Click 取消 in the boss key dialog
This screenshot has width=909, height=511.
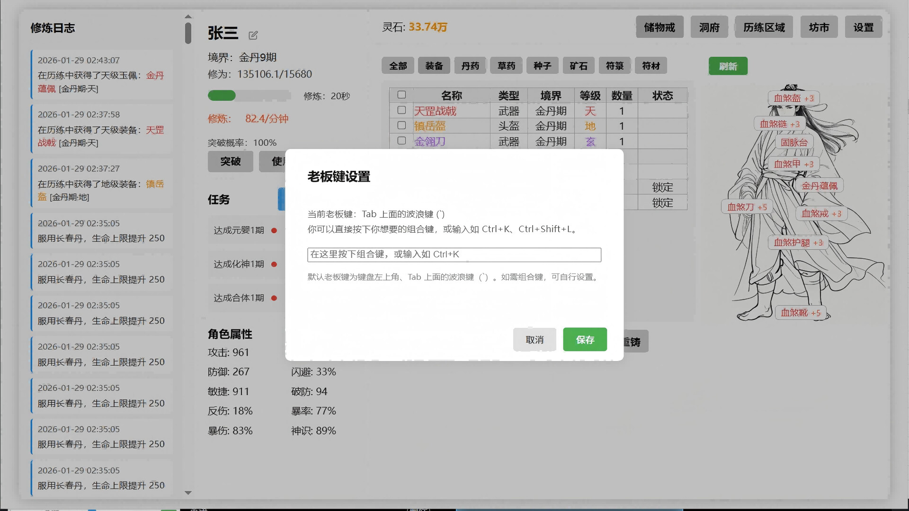(x=535, y=339)
